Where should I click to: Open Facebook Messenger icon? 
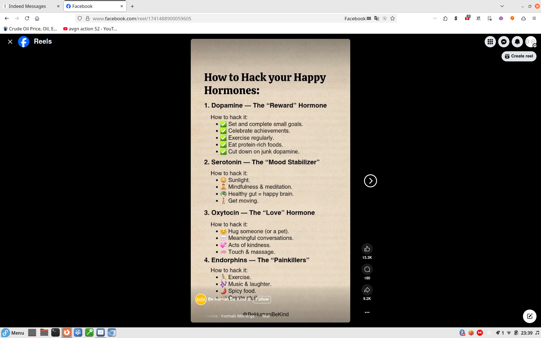[x=504, y=42]
